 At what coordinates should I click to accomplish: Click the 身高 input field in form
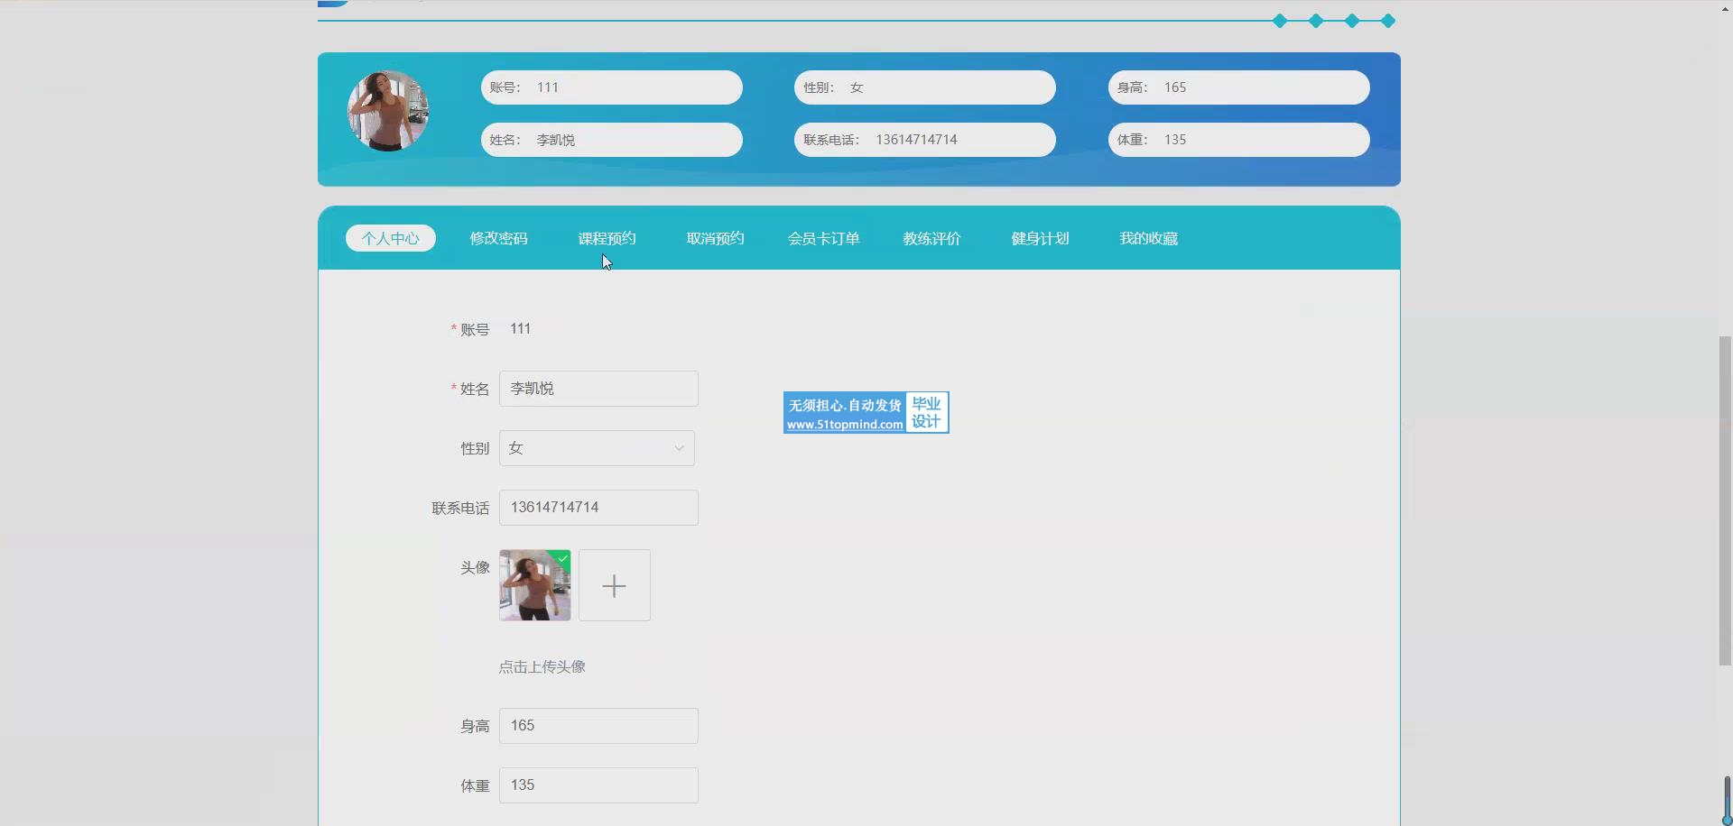pos(598,726)
